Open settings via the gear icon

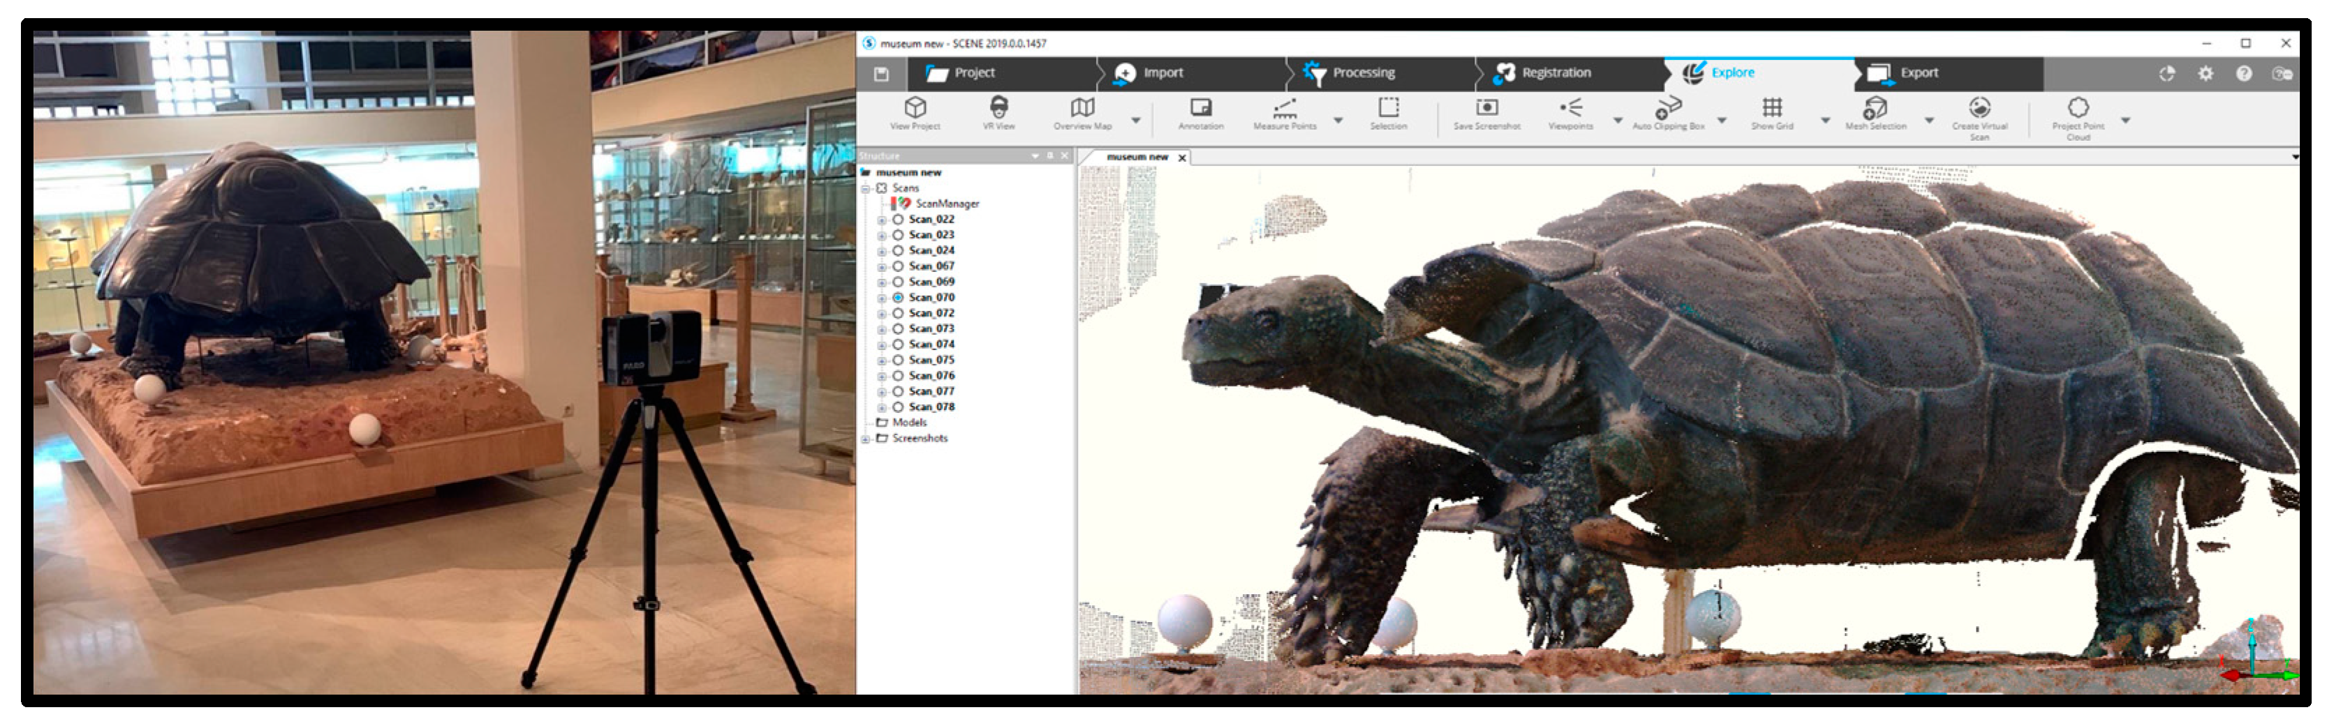2206,74
